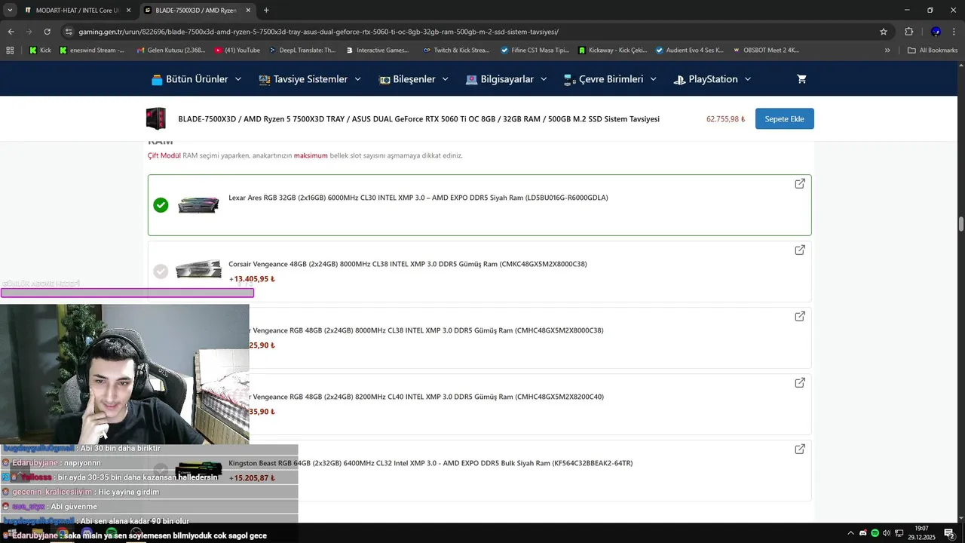The image size is (965, 543).
Task: Reload the current page
Action: 47,32
